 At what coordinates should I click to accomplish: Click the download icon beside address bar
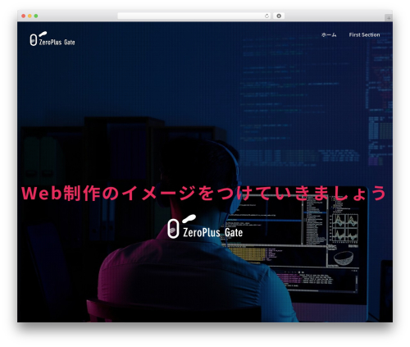(x=279, y=16)
